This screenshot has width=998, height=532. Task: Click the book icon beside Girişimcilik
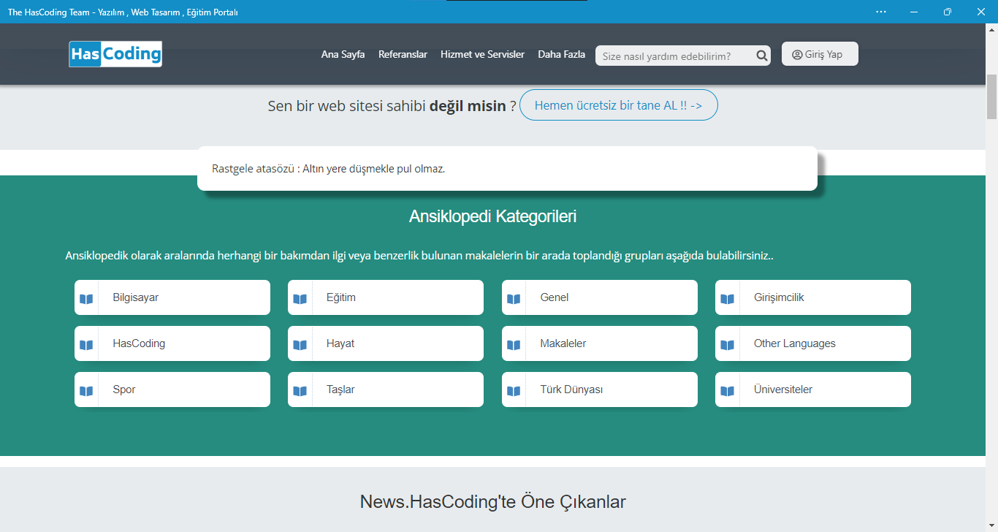pos(727,299)
